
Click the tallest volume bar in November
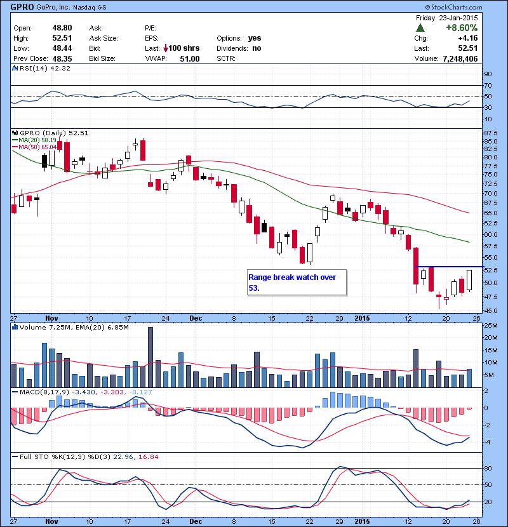coord(150,357)
